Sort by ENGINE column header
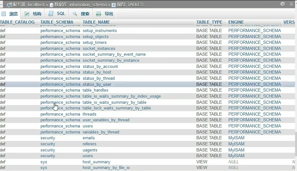Viewport: 297px width, 171px height. pos(236,22)
